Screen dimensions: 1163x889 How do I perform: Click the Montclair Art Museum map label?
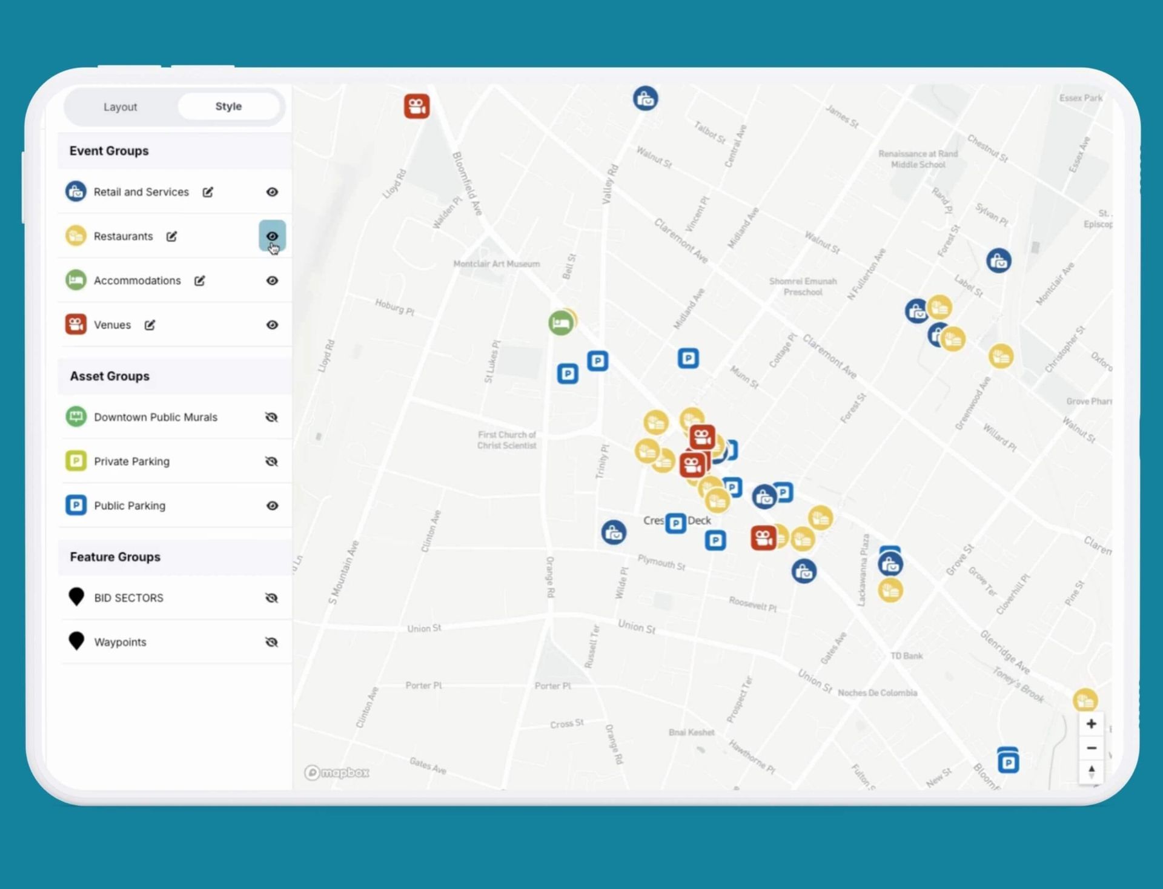click(497, 264)
